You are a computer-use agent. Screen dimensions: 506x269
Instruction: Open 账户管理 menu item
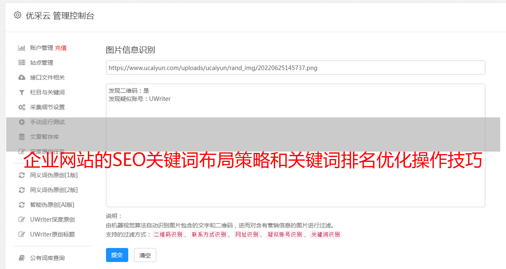[x=42, y=48]
